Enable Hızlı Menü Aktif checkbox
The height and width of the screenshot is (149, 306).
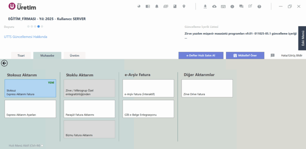click(x=42, y=145)
